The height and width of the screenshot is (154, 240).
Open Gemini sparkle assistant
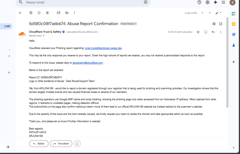coord(215,2)
